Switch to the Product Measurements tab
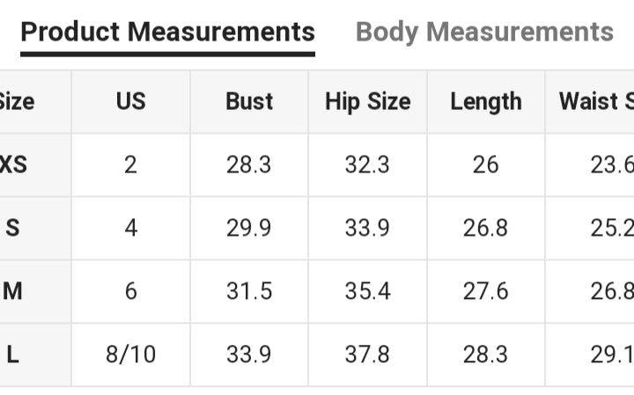This screenshot has width=634, height=395. coord(167,33)
